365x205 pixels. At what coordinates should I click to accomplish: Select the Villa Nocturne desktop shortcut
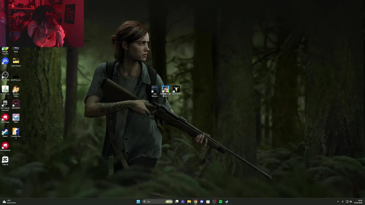pyautogui.click(x=155, y=91)
